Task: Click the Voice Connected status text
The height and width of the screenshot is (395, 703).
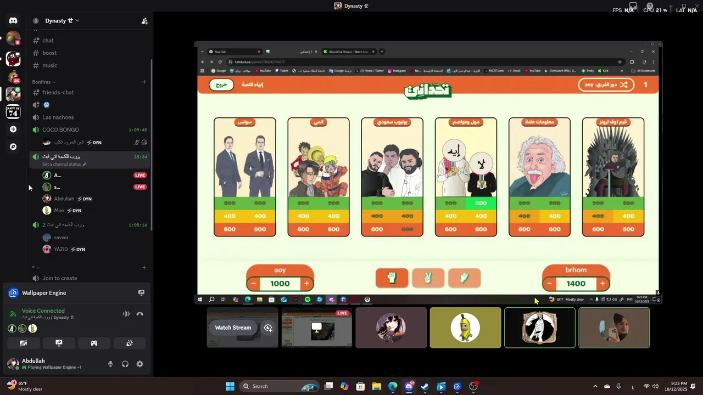Action: pyautogui.click(x=43, y=311)
